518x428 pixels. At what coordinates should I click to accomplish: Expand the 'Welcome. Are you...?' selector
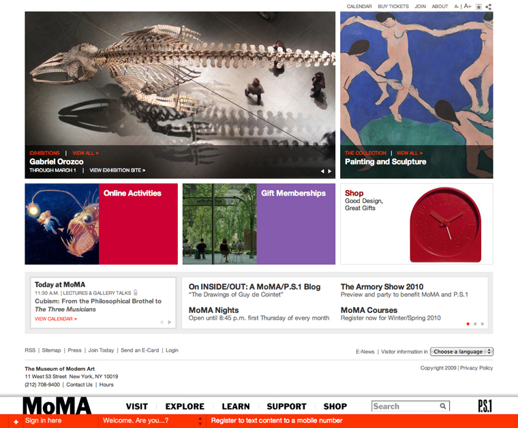click(x=152, y=421)
